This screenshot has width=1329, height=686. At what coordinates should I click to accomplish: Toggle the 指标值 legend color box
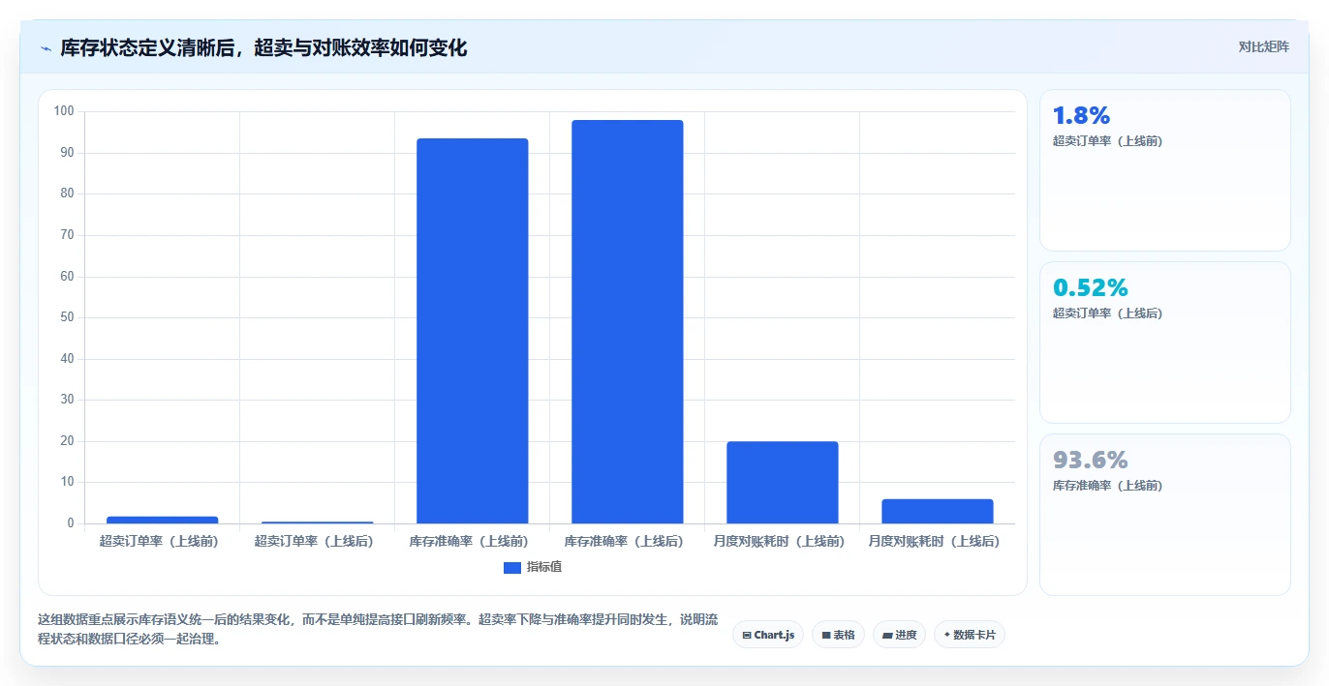[x=512, y=568]
